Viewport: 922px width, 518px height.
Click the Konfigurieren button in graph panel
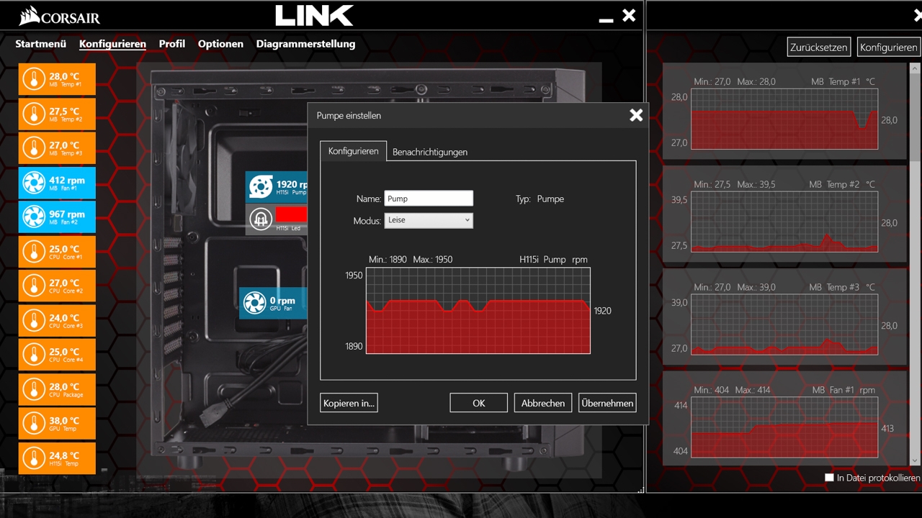[x=889, y=47]
